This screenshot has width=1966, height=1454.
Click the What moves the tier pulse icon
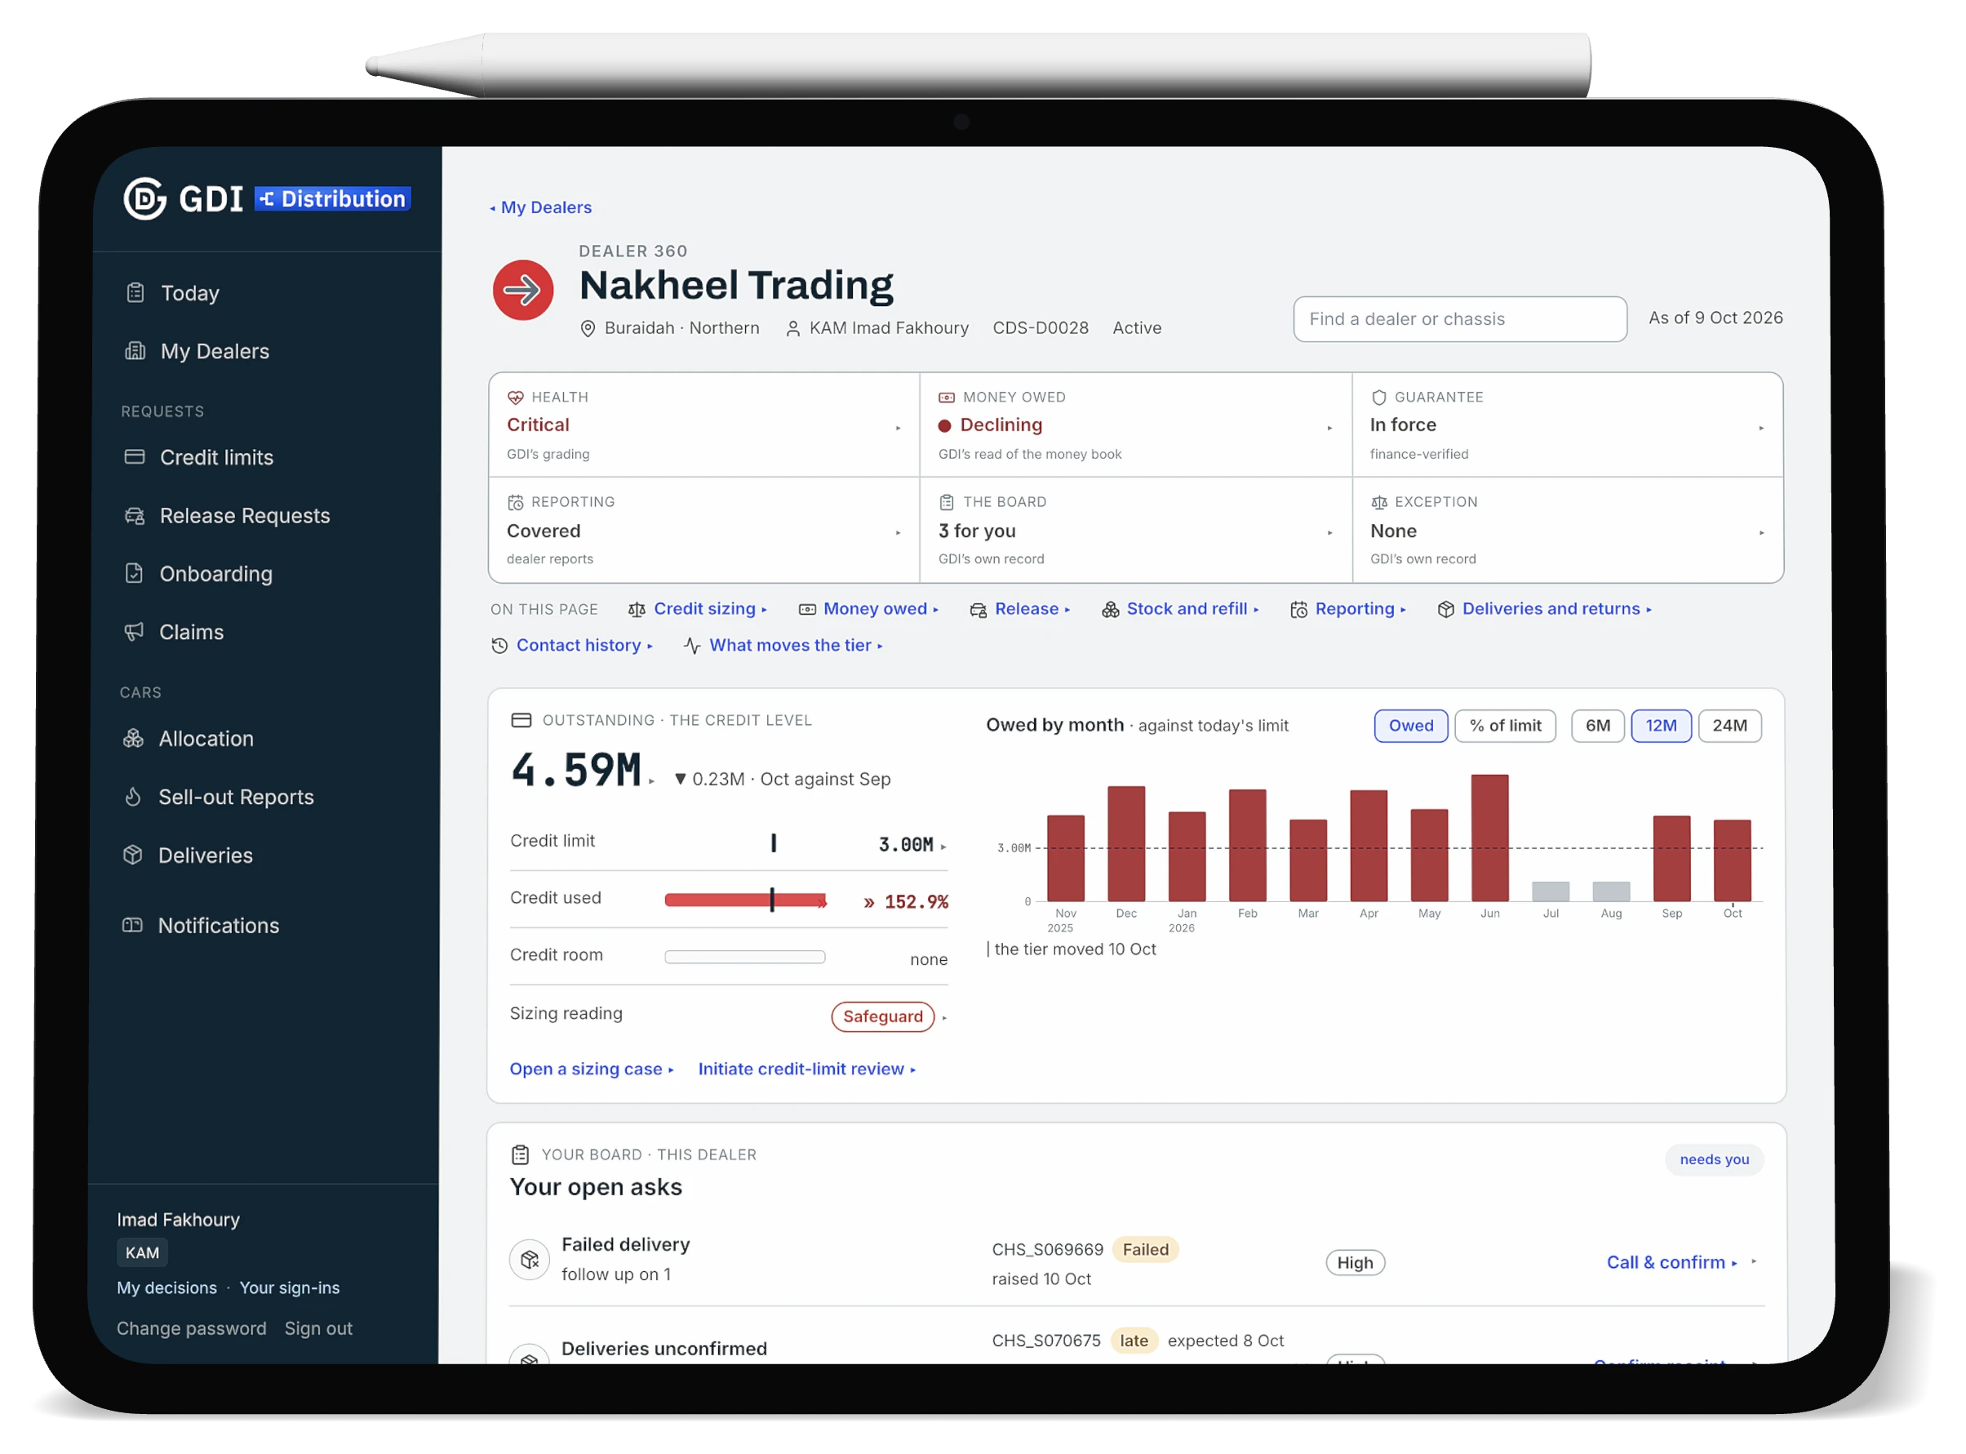pyautogui.click(x=692, y=646)
